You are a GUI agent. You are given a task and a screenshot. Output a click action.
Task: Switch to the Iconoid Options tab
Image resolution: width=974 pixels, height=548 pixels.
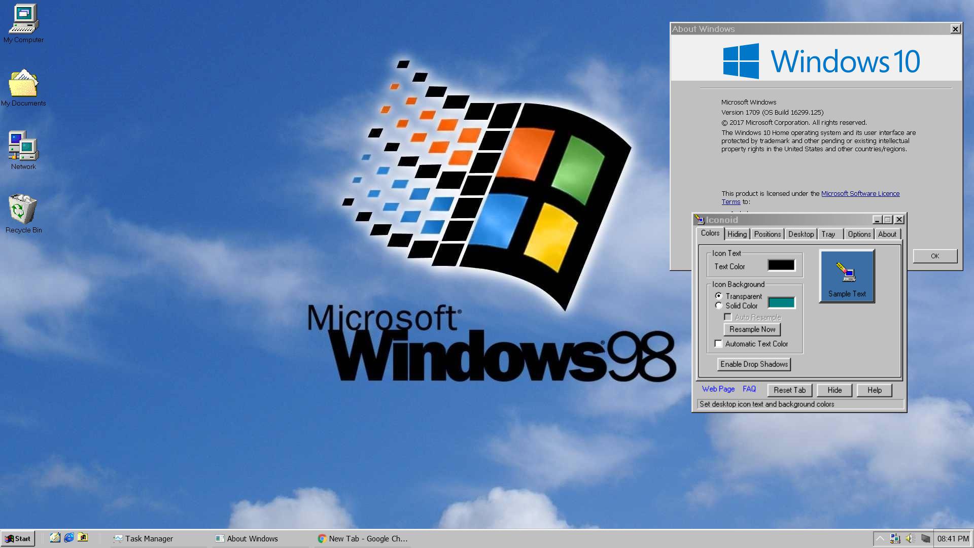tap(859, 234)
